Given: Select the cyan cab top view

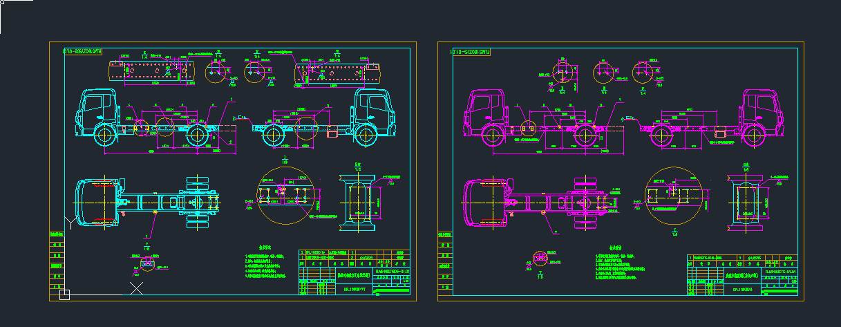Looking at the screenshot, I should coord(95,201).
